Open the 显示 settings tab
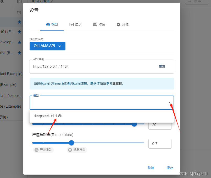Screen dimensions: 211x178 point(75,25)
